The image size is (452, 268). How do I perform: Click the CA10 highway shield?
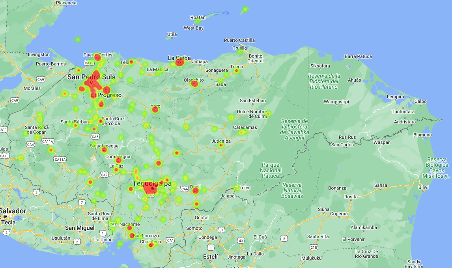(x=4, y=156)
